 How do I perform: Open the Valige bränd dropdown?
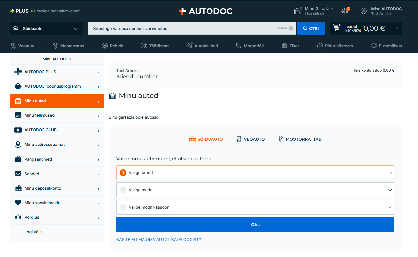(x=255, y=173)
